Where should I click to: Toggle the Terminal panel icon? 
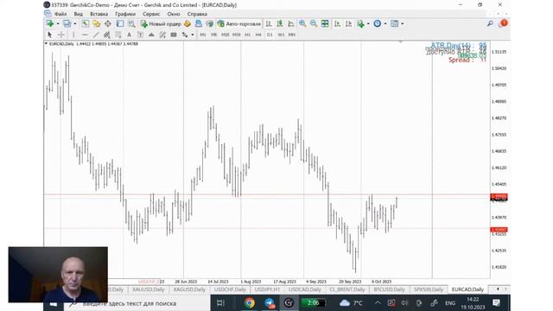(120, 23)
